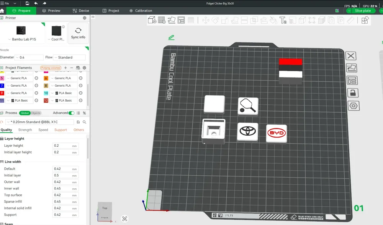Go to the Home screen icon
This screenshot has width=383, height=225.
pos(2,11)
